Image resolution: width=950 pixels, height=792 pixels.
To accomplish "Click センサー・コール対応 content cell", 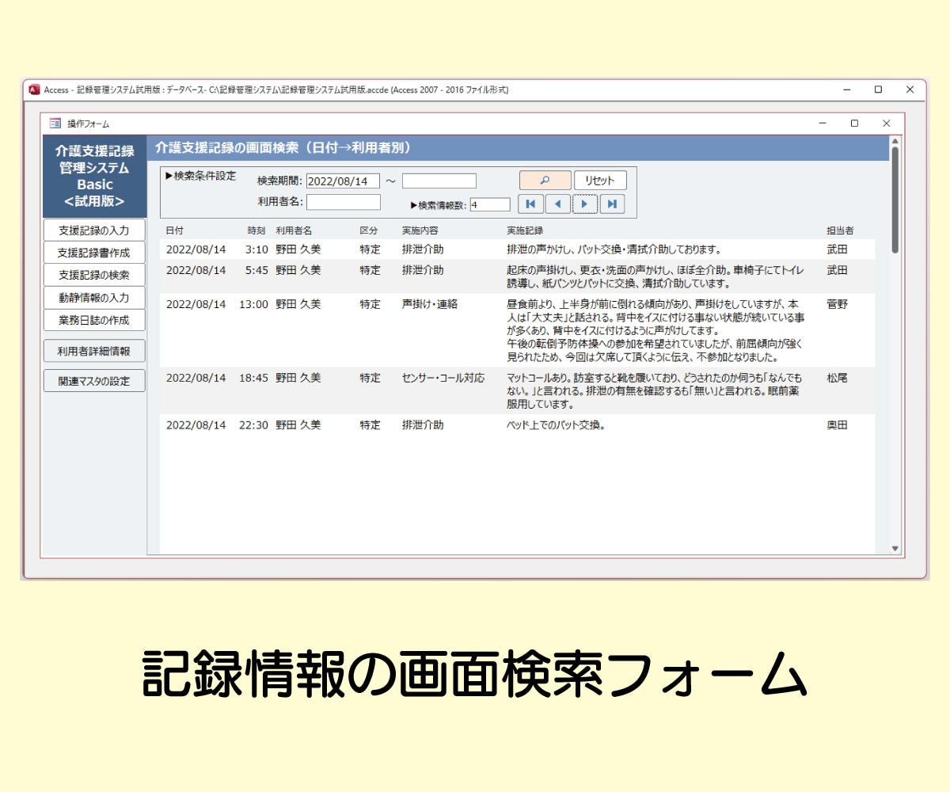I will [443, 378].
